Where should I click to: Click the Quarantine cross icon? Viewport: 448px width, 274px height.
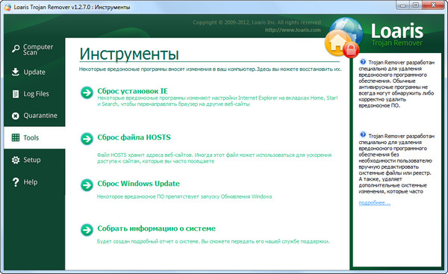point(16,116)
